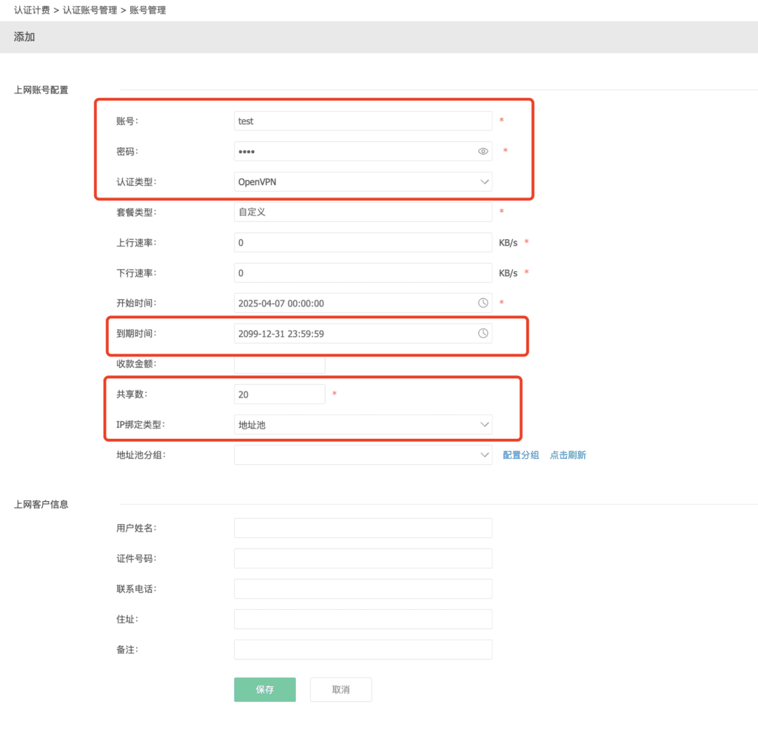Expand the IP绑定类型 地址池 dropdown
The height and width of the screenshot is (755, 758).
tap(363, 425)
